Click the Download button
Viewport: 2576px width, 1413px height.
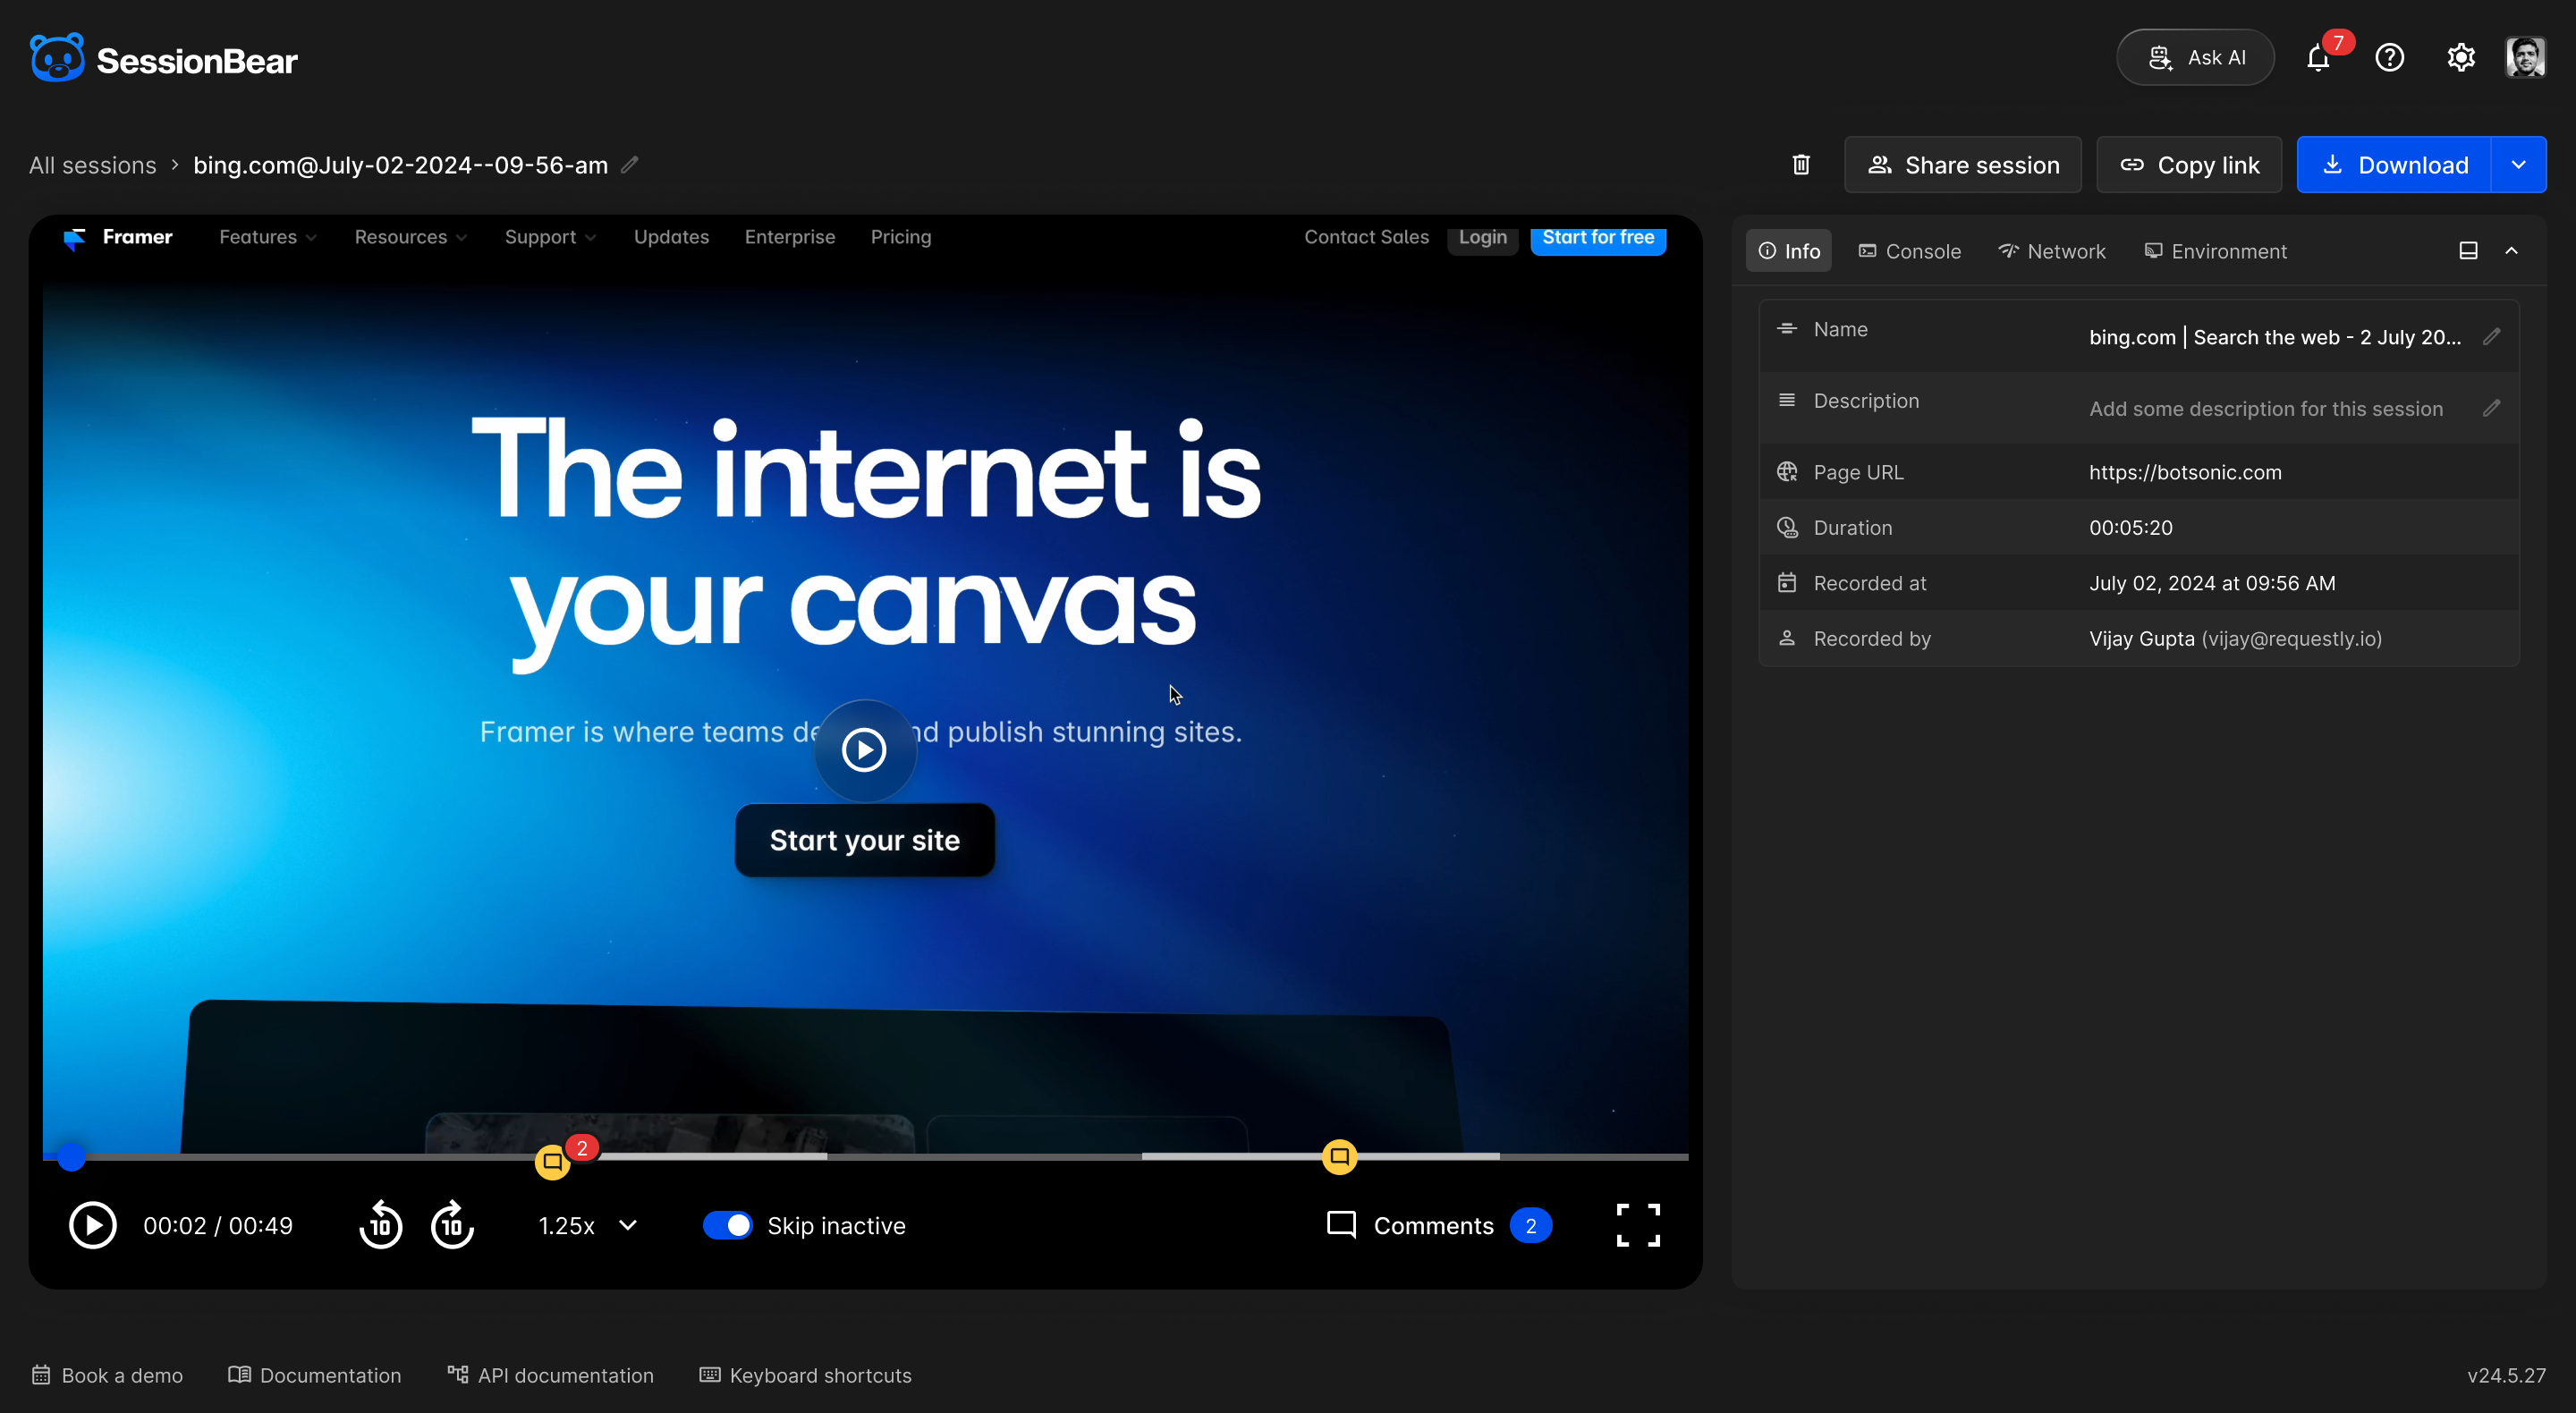click(x=2393, y=164)
